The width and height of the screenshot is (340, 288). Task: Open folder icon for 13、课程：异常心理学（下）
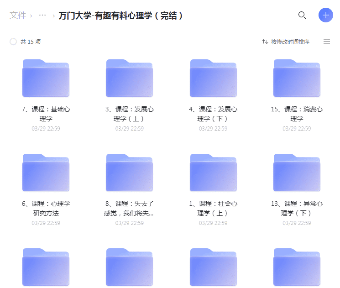(x=297, y=173)
